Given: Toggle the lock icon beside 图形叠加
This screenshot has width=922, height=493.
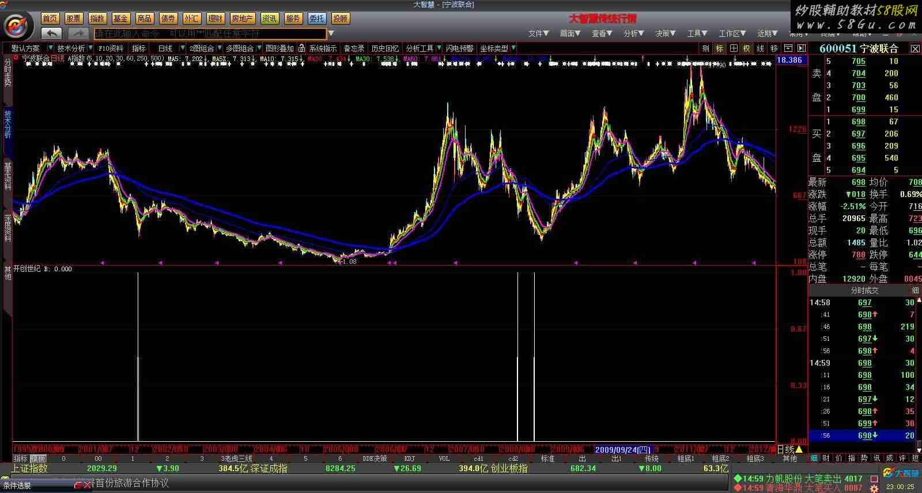Looking at the screenshot, I should pyautogui.click(x=301, y=48).
